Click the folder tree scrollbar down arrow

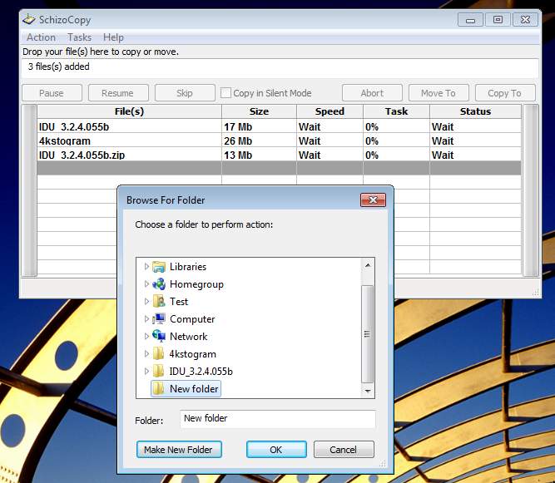368,391
